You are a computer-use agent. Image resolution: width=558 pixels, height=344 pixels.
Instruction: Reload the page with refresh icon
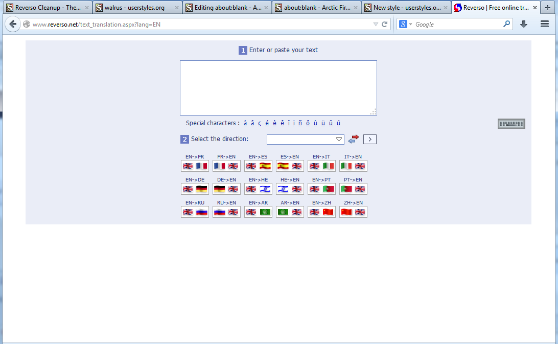click(x=384, y=24)
